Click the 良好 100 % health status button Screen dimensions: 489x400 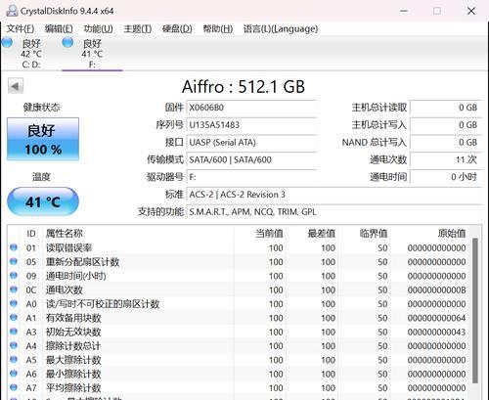pyautogui.click(x=43, y=139)
